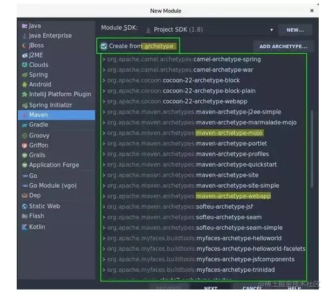
Task: Expand camel-archetype-spring node
Action: click(104, 60)
